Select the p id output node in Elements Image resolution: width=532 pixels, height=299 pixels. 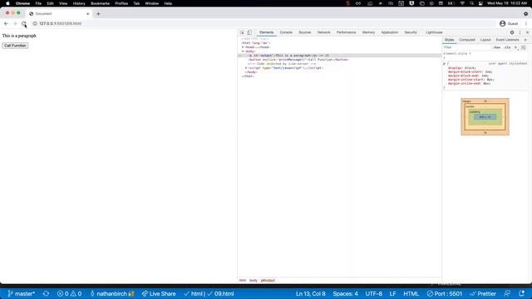340,56
